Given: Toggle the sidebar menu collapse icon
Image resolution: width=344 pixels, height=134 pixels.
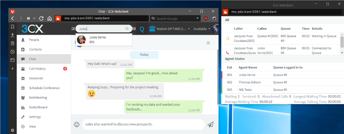Looking at the screenshot, I should click(x=73, y=29).
